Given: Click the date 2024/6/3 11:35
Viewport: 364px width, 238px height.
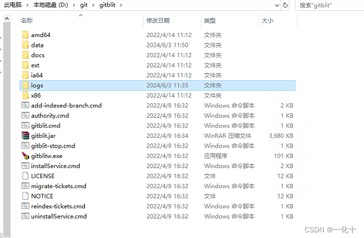Looking at the screenshot, I should [x=167, y=85].
